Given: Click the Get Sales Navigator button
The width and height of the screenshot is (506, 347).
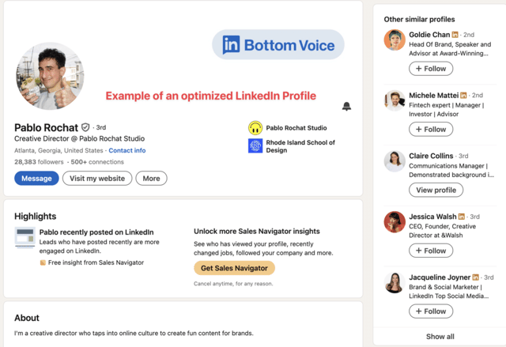Looking at the screenshot, I should 234,268.
